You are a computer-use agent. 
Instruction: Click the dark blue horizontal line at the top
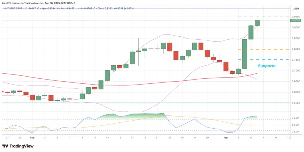148,9
